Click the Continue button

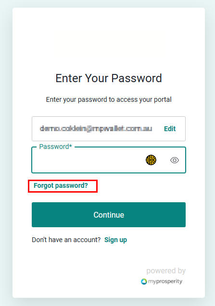tap(109, 215)
